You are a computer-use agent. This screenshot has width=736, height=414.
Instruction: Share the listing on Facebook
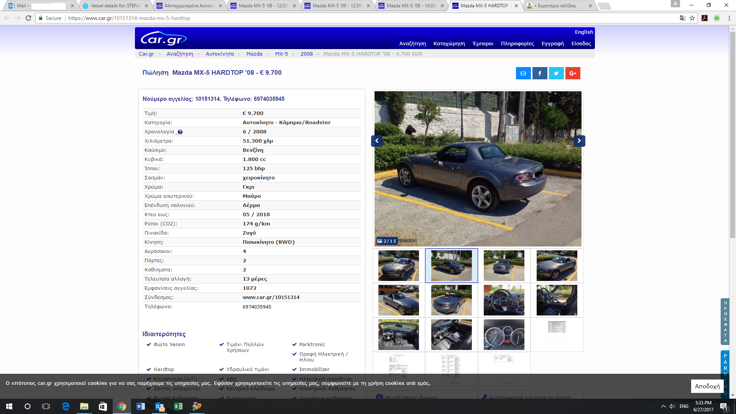coord(540,73)
